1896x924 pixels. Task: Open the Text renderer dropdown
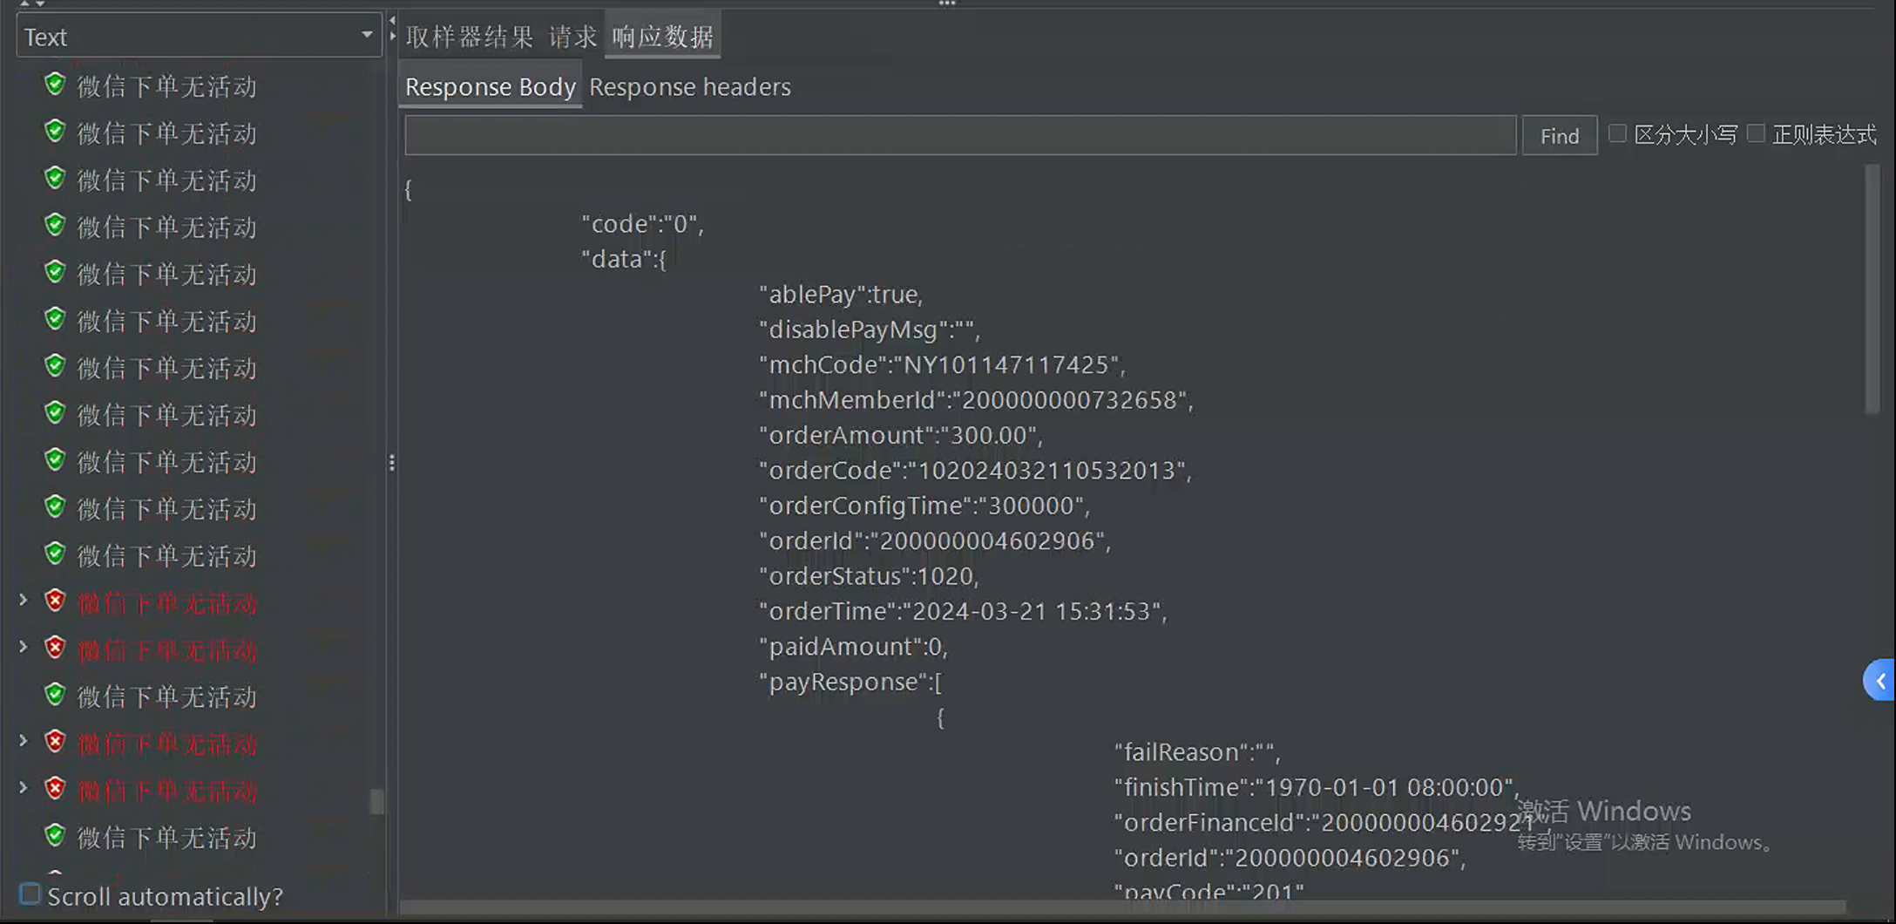(x=199, y=37)
